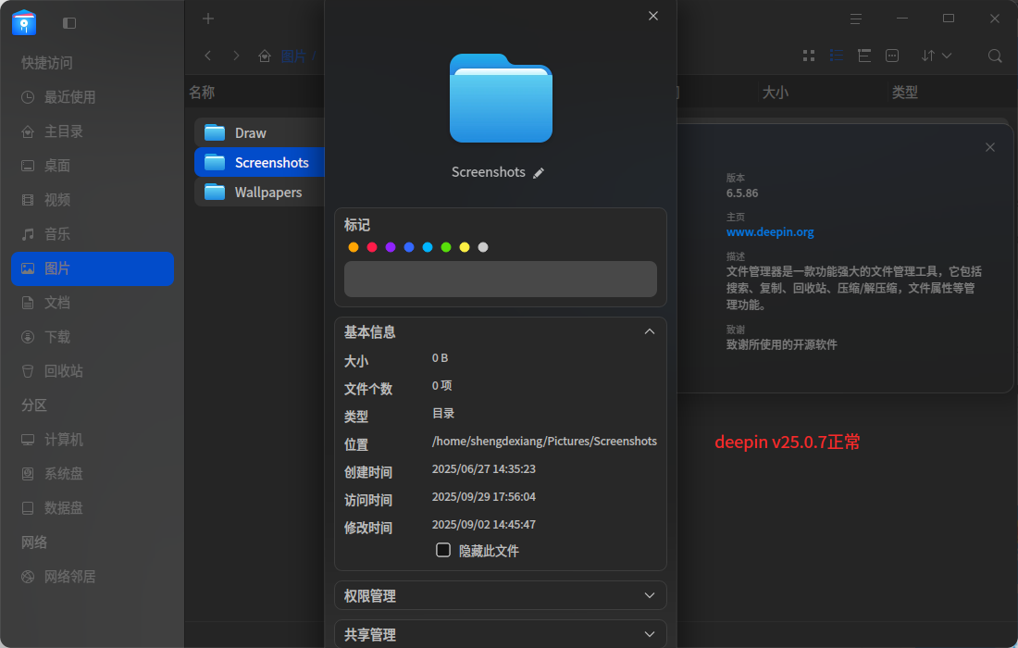Toggle the sidebar panel icon
The height and width of the screenshot is (648, 1018).
[69, 23]
